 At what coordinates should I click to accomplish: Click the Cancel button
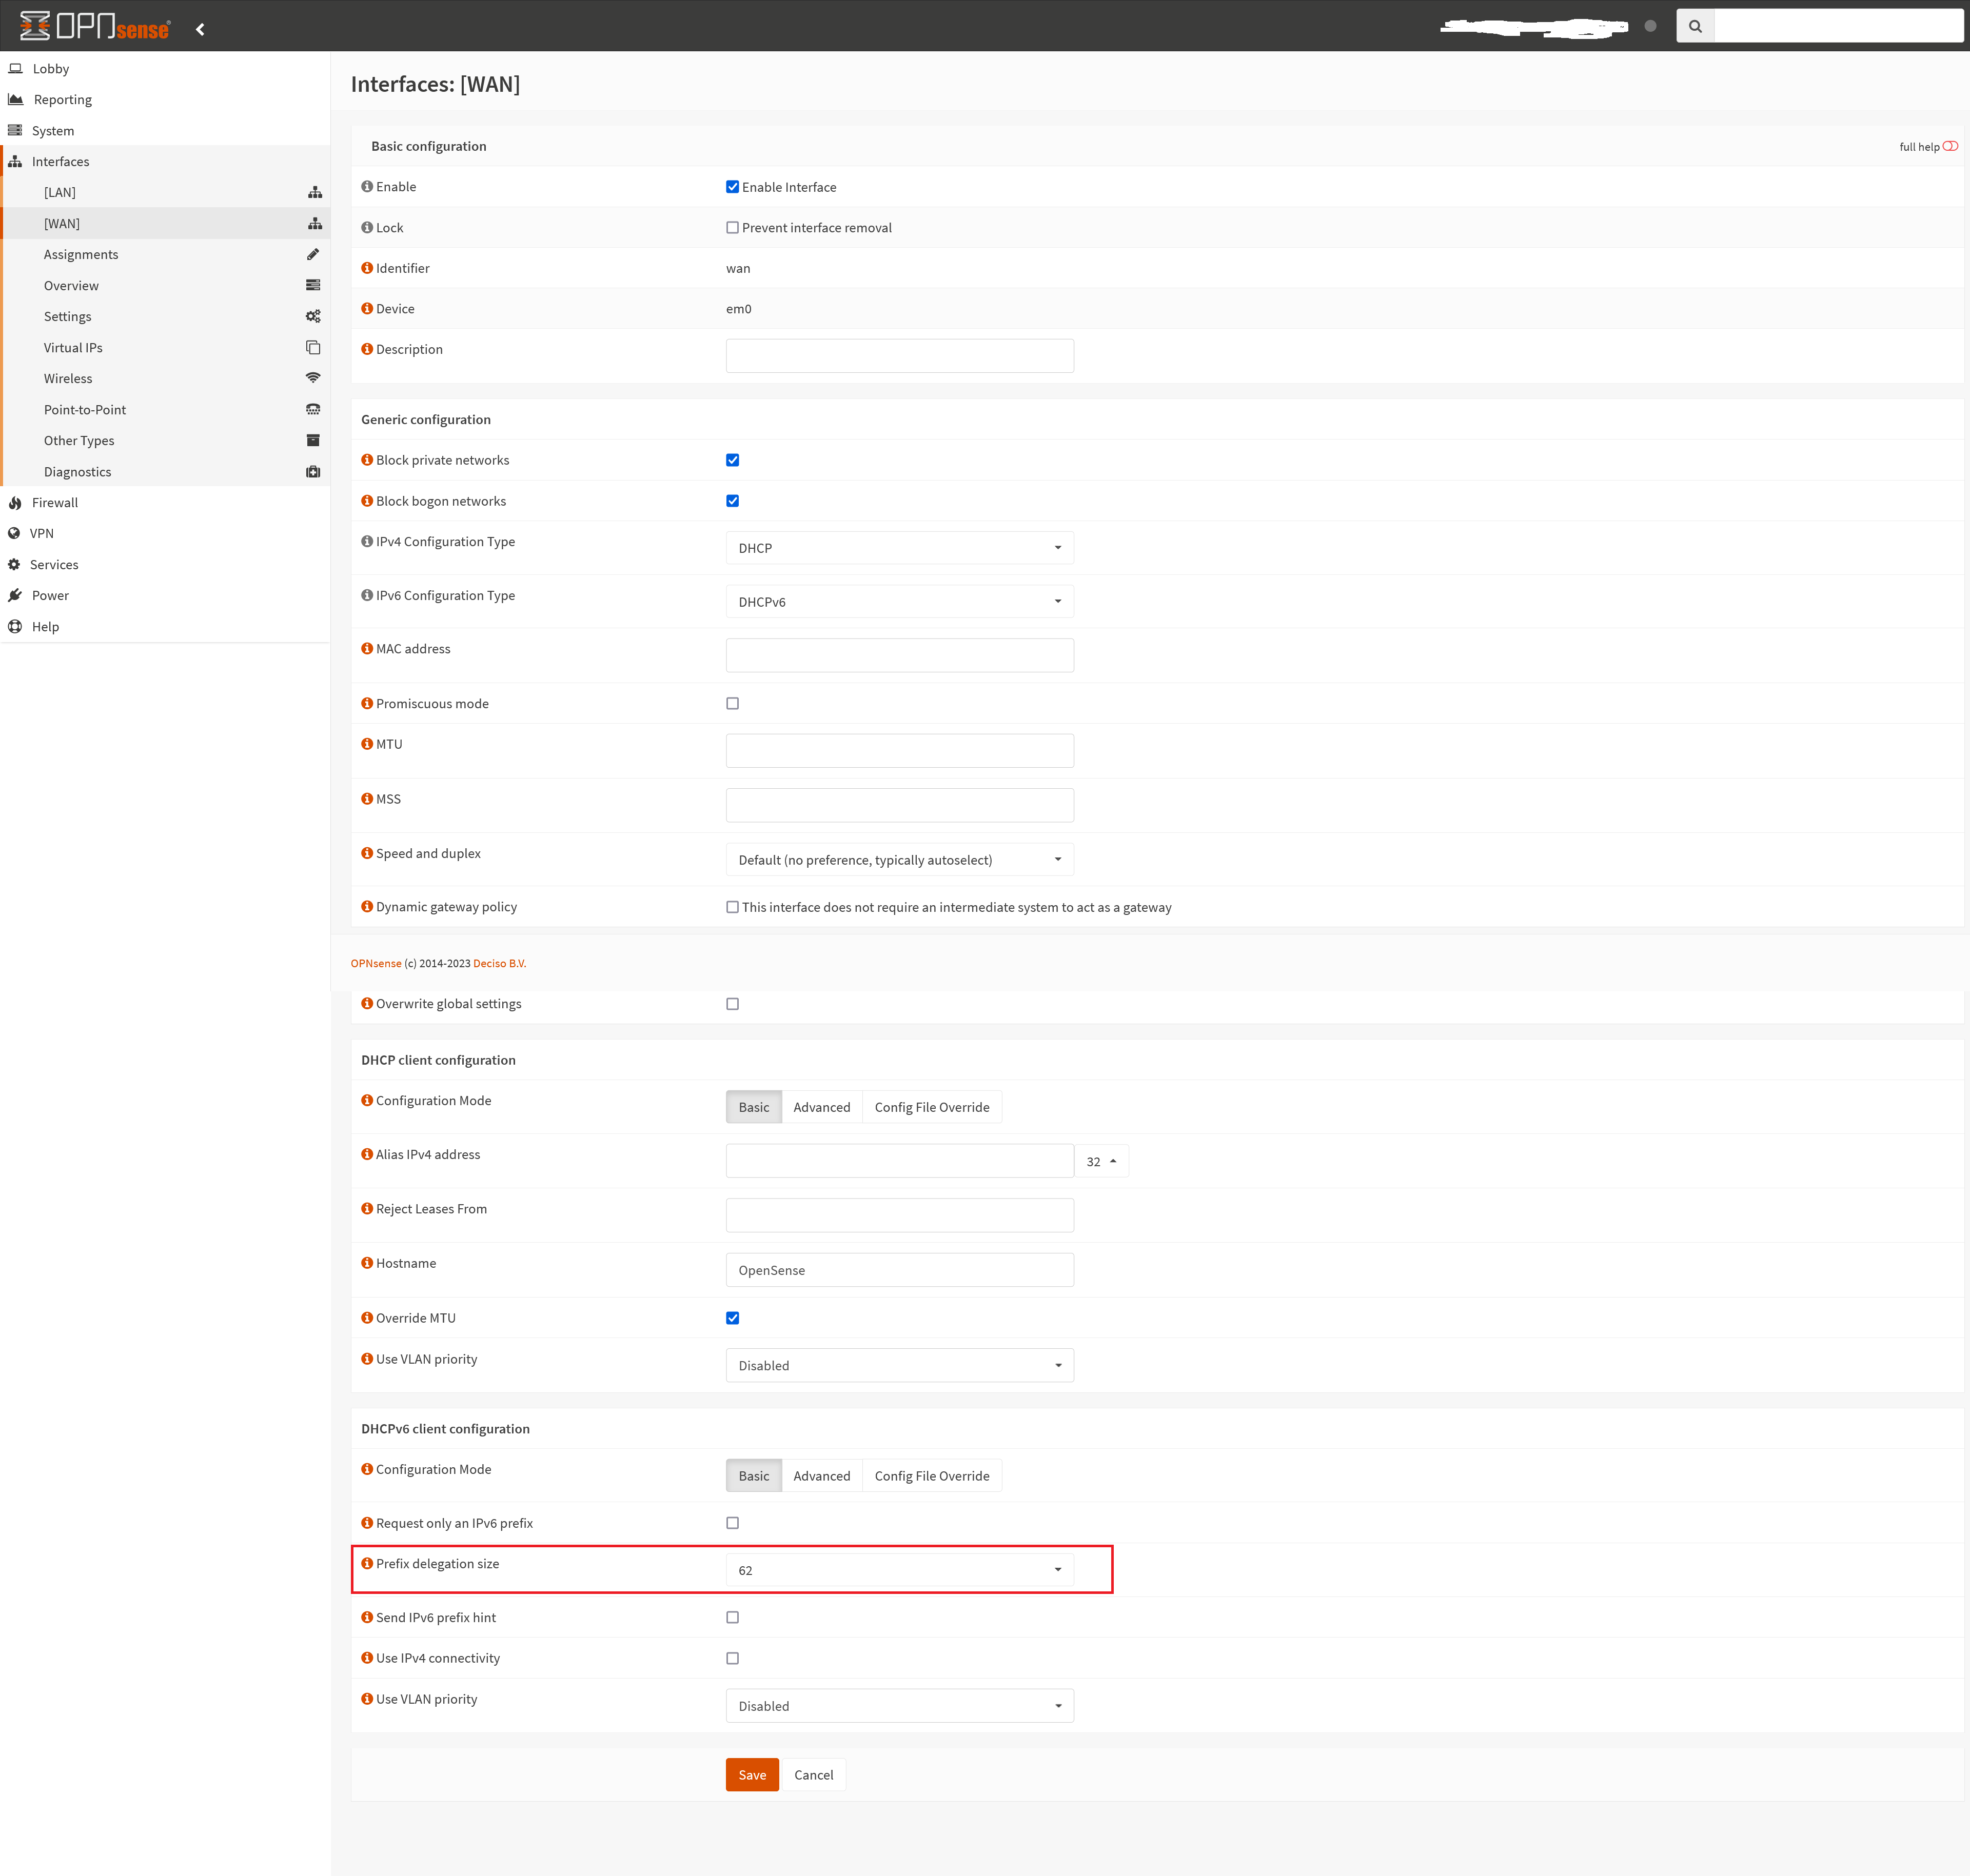[x=814, y=1775]
